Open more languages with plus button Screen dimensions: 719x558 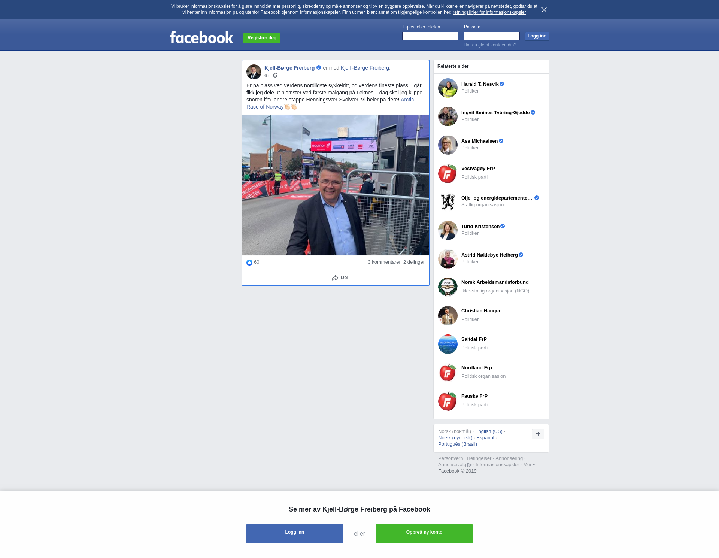[538, 434]
